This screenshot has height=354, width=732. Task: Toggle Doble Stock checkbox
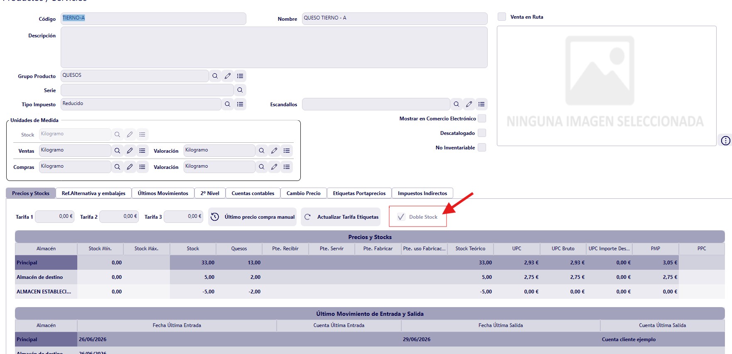401,217
